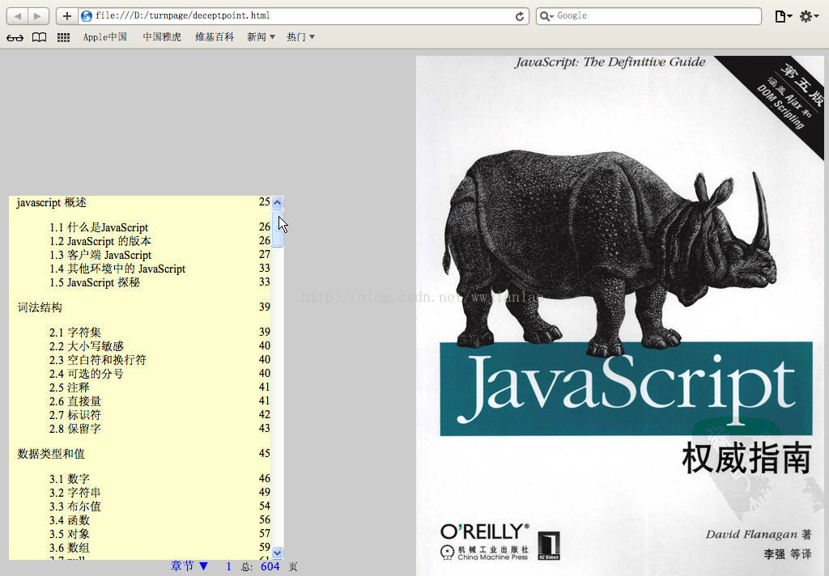Jump to 3.6 数组
The width and height of the screenshot is (829, 576).
point(70,548)
